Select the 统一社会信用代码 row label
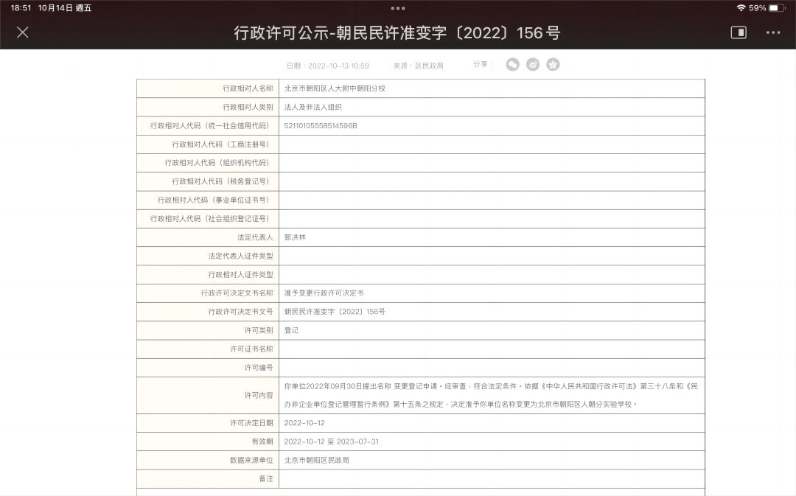Viewport: 796px width, 496px height. point(210,126)
